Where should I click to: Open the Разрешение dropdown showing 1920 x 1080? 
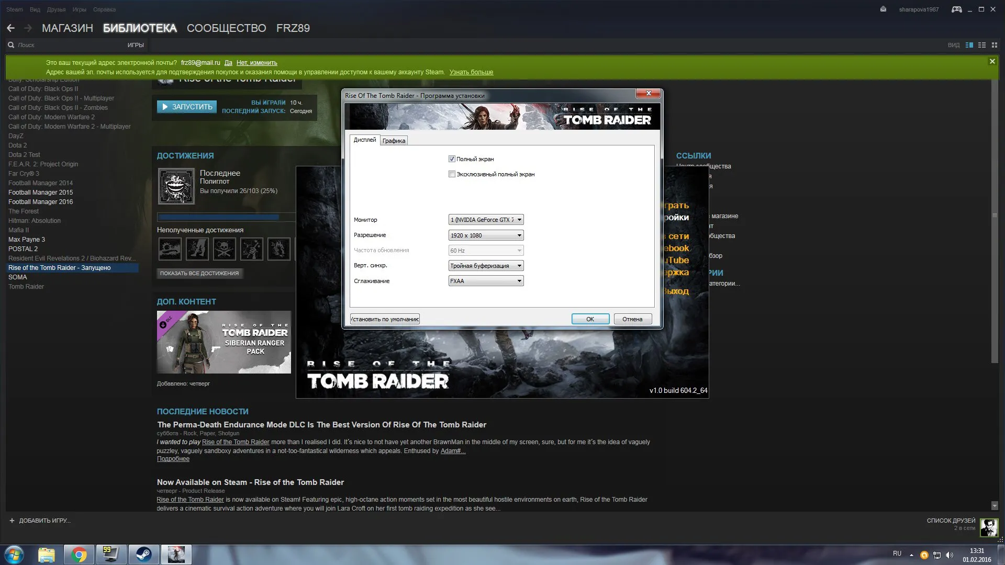tap(486, 235)
